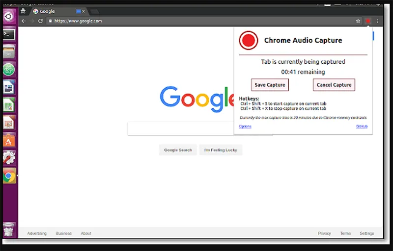The image size is (393, 251).
Task: Click the Google search box
Action: click(180, 128)
